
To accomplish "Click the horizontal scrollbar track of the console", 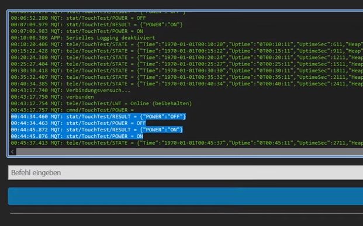I will click(189, 152).
